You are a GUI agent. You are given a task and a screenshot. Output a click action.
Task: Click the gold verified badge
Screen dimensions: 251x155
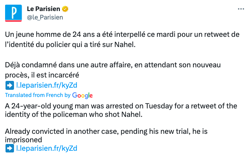65,9
